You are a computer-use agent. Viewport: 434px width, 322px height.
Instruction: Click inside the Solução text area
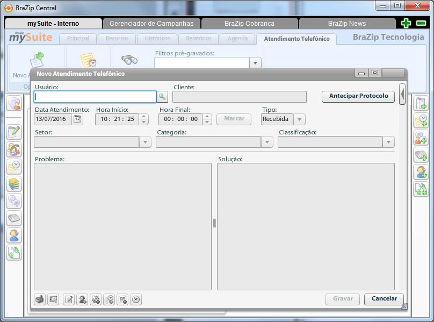click(306, 226)
